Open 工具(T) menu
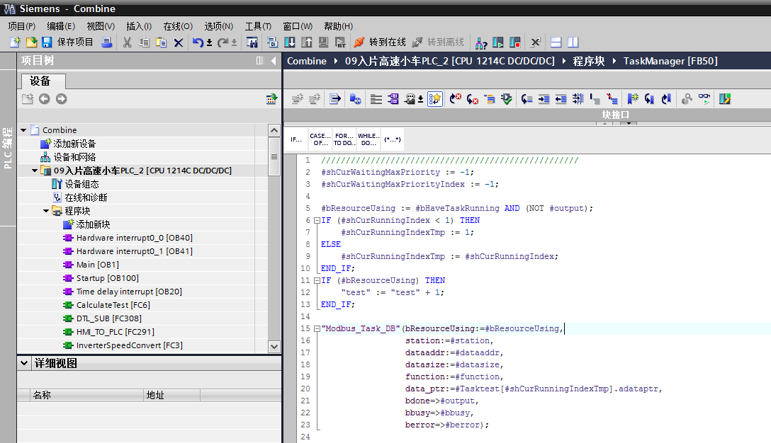771x443 pixels. pyautogui.click(x=258, y=26)
